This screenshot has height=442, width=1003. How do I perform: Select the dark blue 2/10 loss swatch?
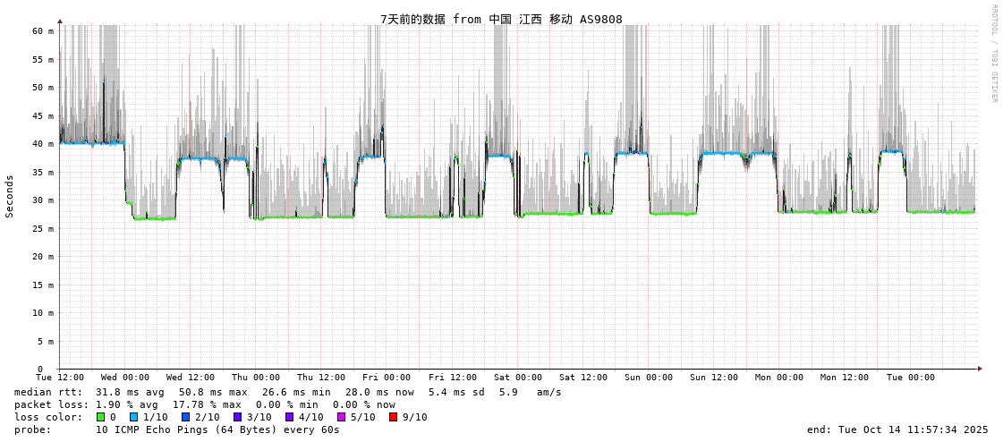[x=185, y=417]
